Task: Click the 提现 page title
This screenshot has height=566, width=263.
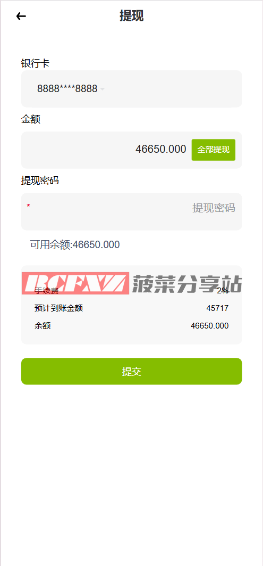Action: tap(132, 16)
